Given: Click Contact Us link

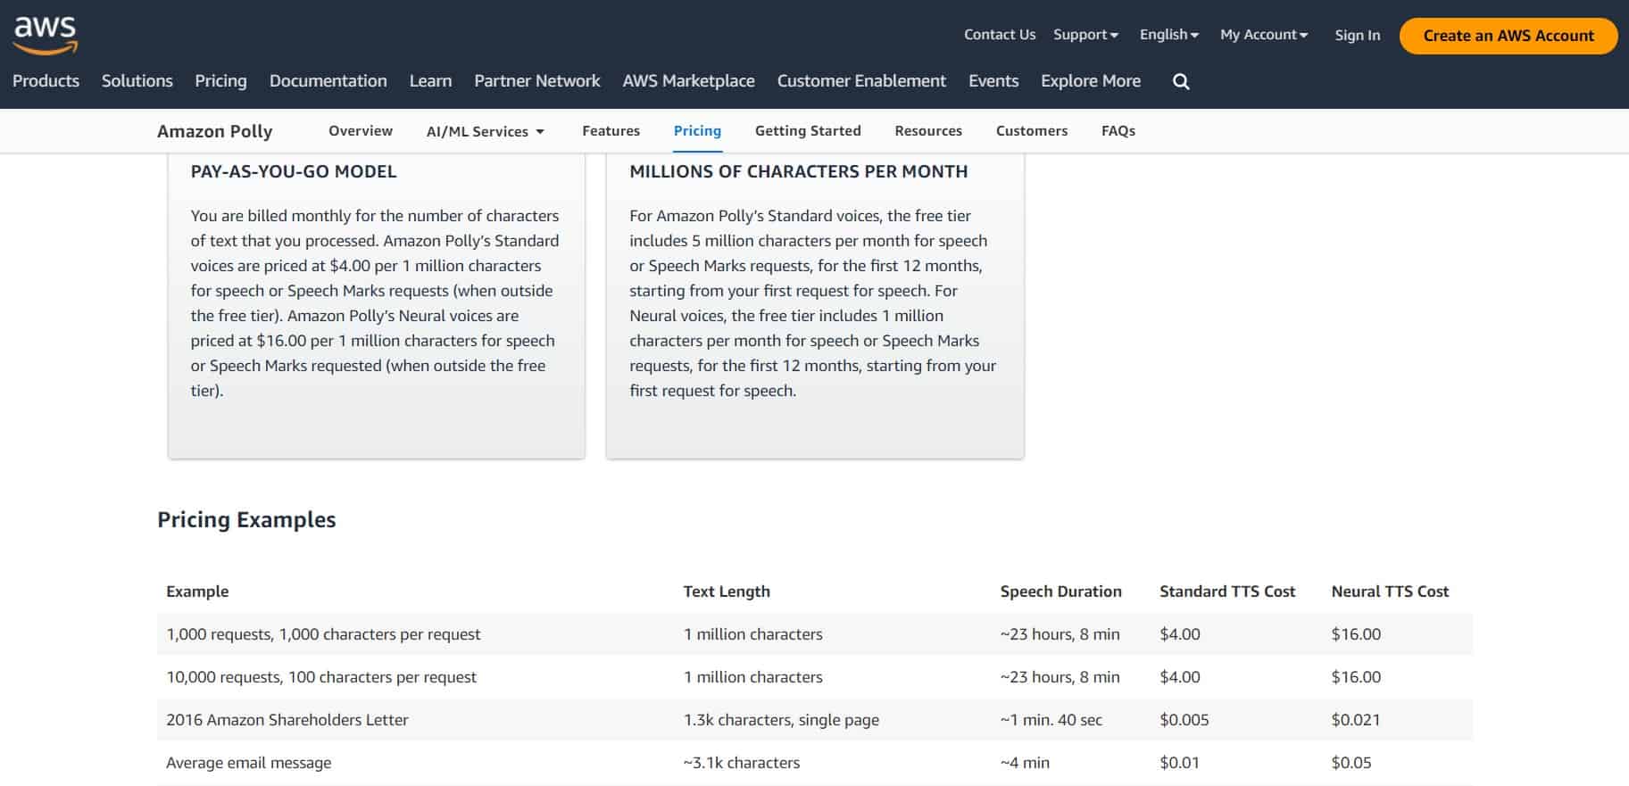Looking at the screenshot, I should point(1000,35).
